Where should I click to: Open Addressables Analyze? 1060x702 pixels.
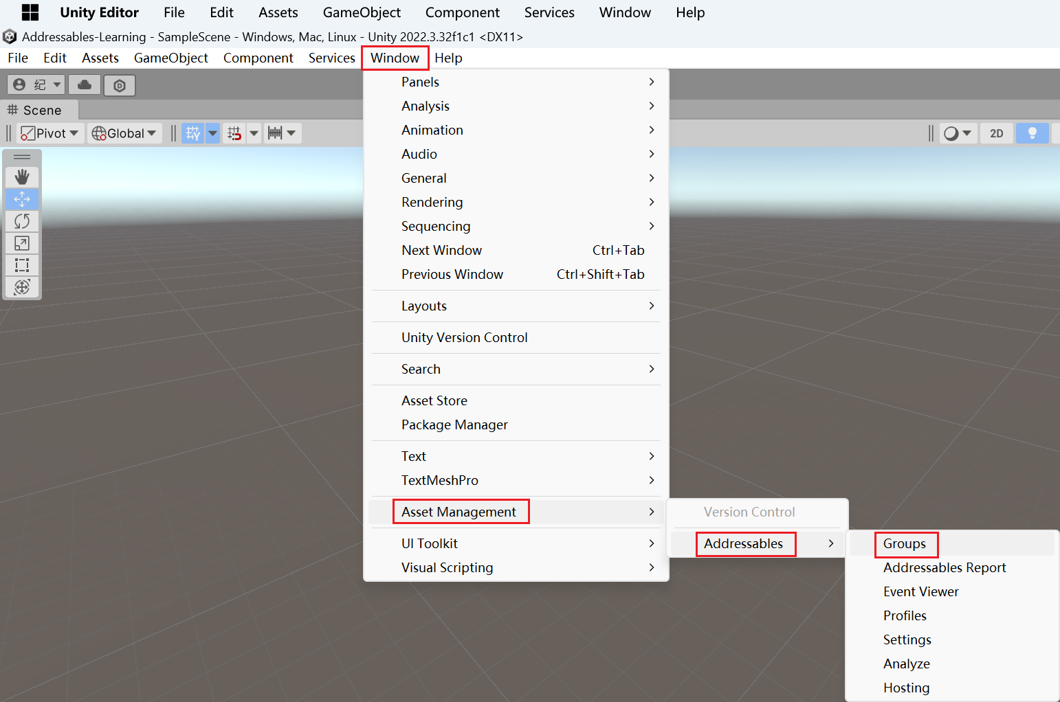952,664
